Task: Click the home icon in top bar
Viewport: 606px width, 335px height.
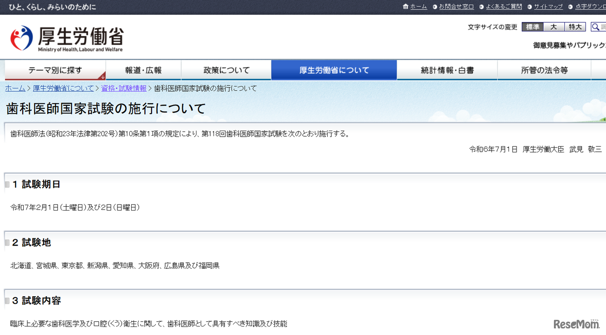Action: (x=406, y=7)
